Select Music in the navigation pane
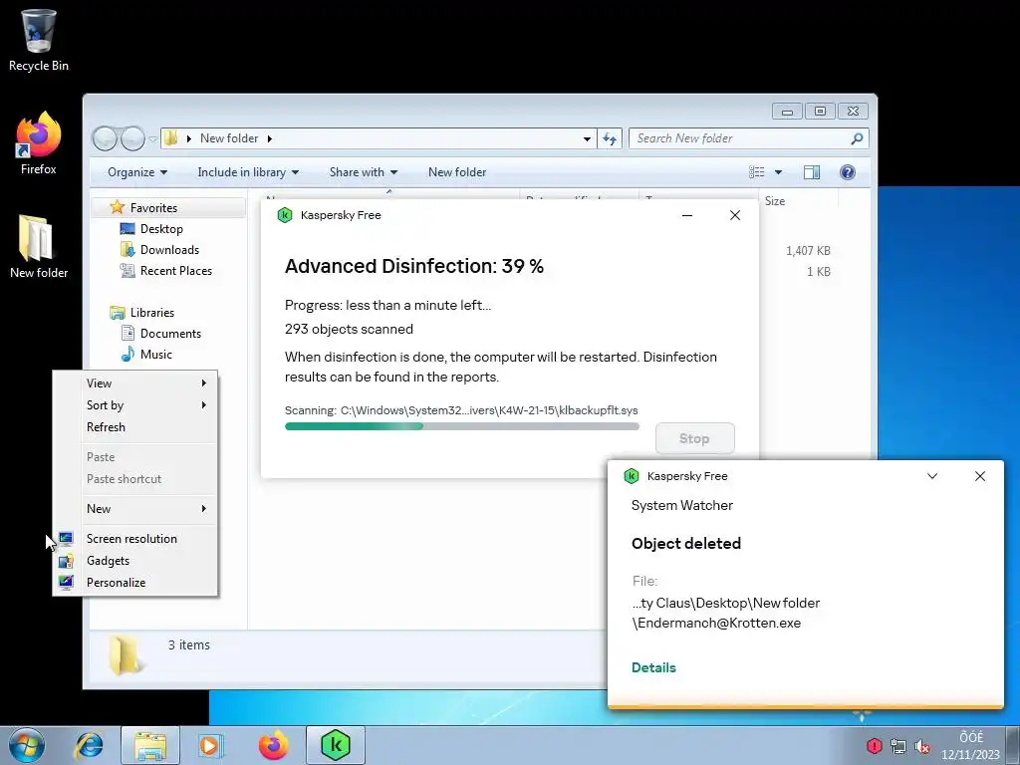This screenshot has height=765, width=1020. pyautogui.click(x=156, y=354)
